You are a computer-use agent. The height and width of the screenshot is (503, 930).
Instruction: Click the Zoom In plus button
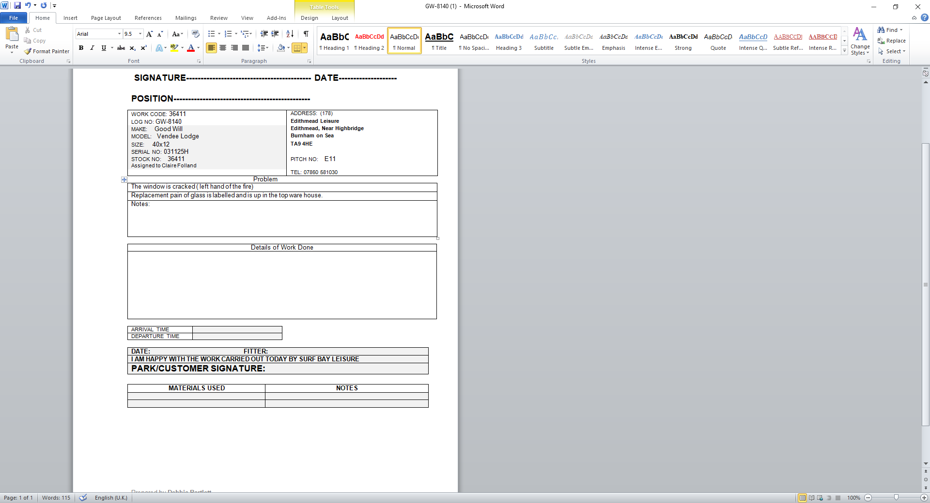tap(924, 498)
